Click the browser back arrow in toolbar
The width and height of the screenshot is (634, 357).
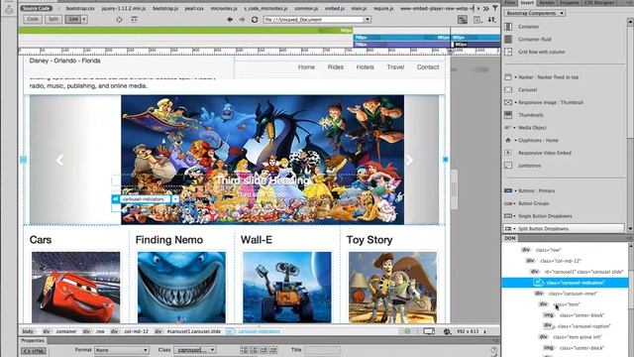230,19
